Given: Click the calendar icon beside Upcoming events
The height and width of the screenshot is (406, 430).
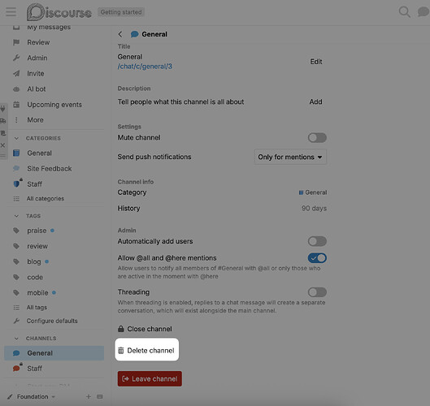Looking at the screenshot, I should point(16,105).
